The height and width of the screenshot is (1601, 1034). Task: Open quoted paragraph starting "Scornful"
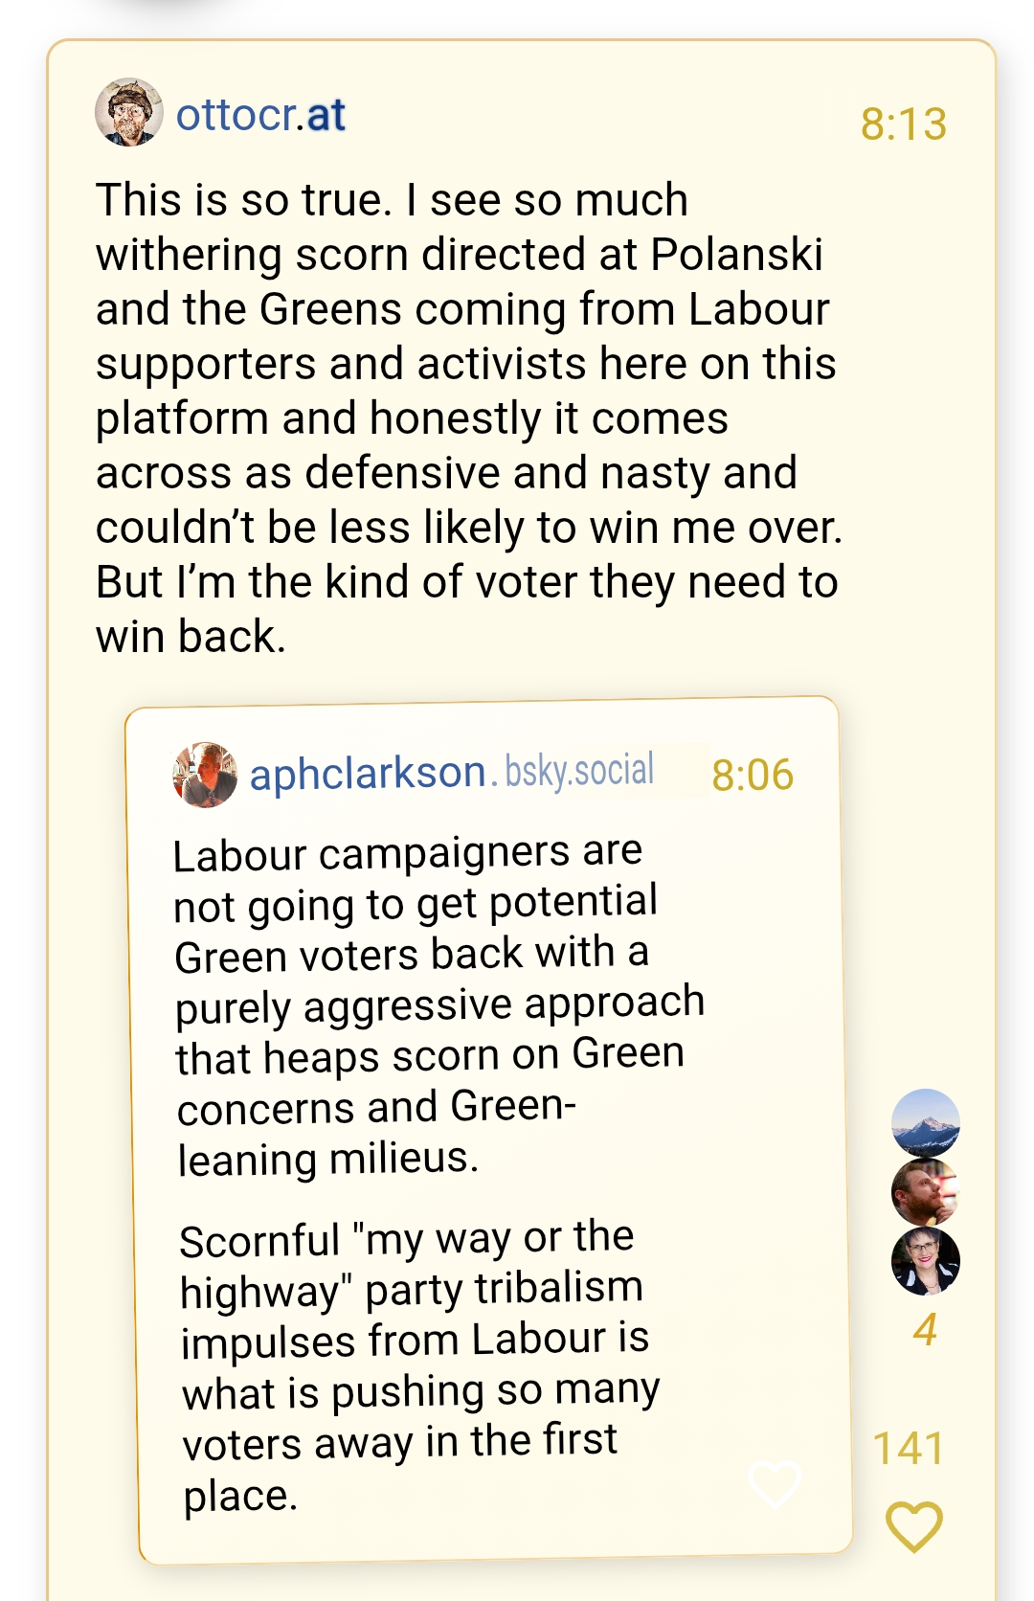407,1238
